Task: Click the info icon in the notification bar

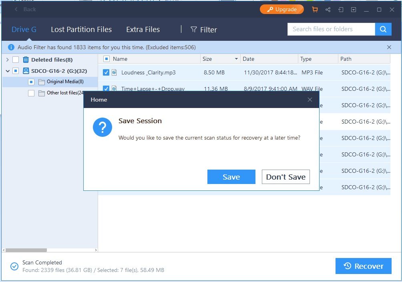Action: pyautogui.click(x=11, y=47)
